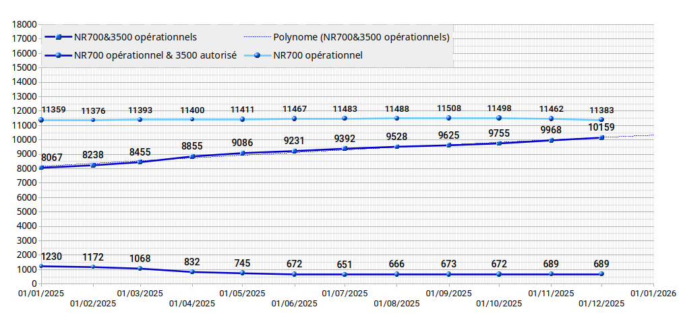The height and width of the screenshot is (334, 679).
Task: Select the 01/01/2026 x-axis date label
Action: click(653, 294)
